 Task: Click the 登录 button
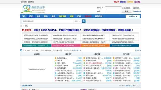pyautogui.click(x=127, y=11)
